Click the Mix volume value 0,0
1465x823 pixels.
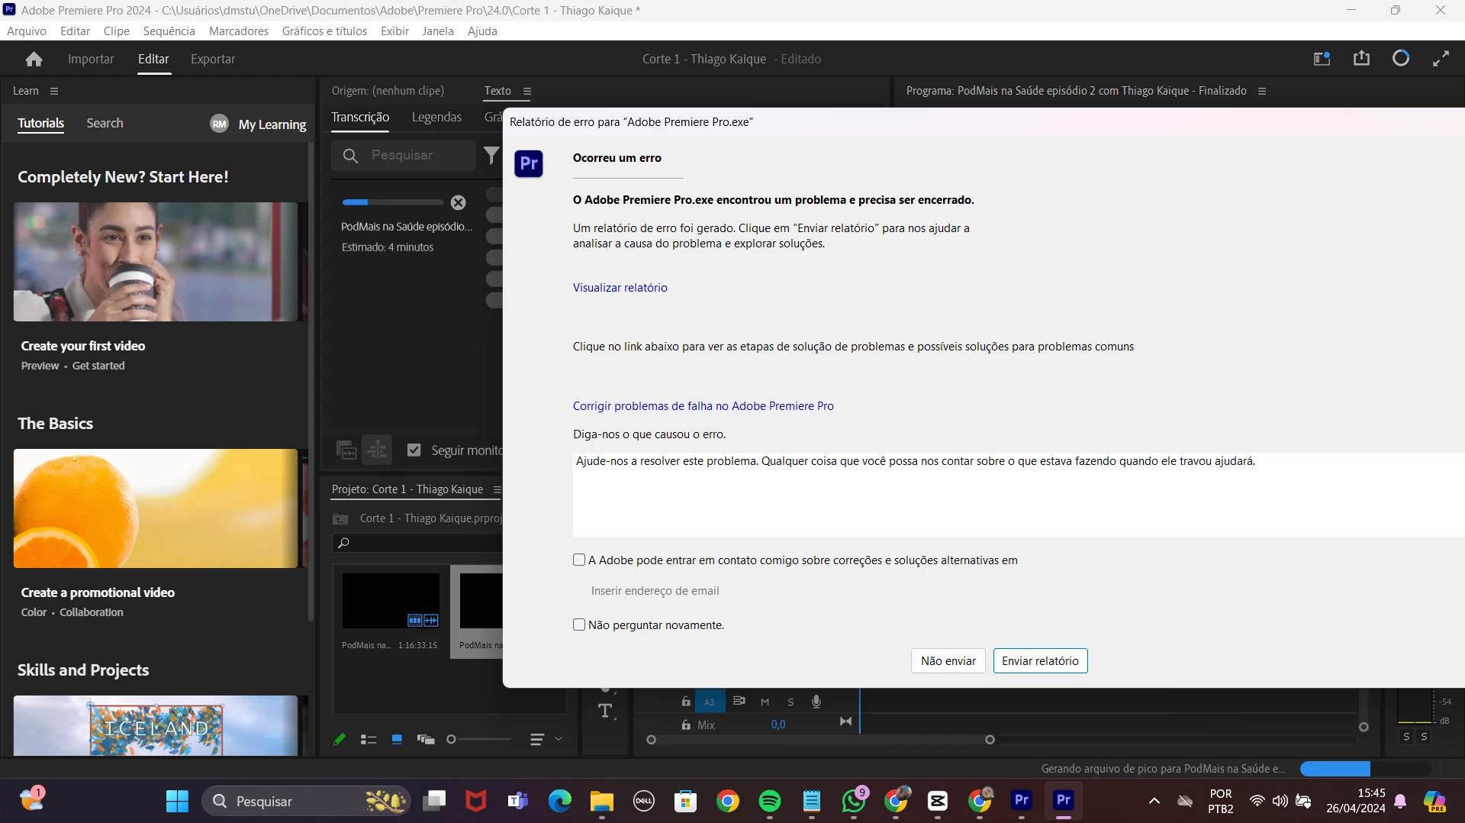(x=778, y=725)
